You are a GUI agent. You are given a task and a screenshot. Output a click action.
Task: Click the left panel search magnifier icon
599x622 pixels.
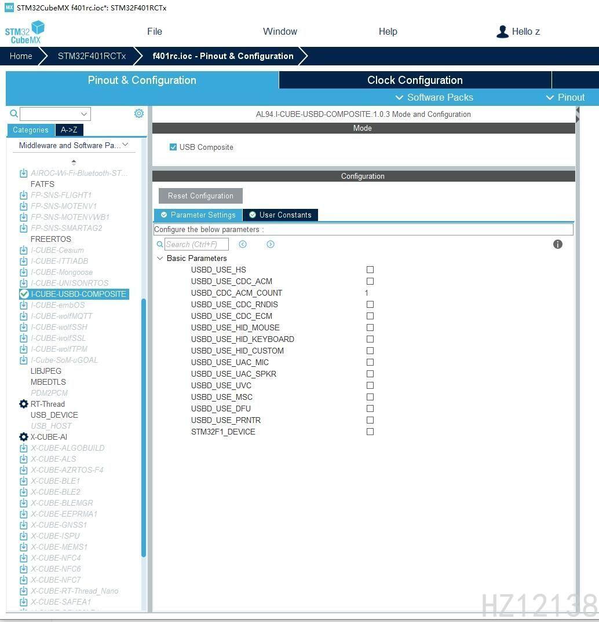coord(14,114)
